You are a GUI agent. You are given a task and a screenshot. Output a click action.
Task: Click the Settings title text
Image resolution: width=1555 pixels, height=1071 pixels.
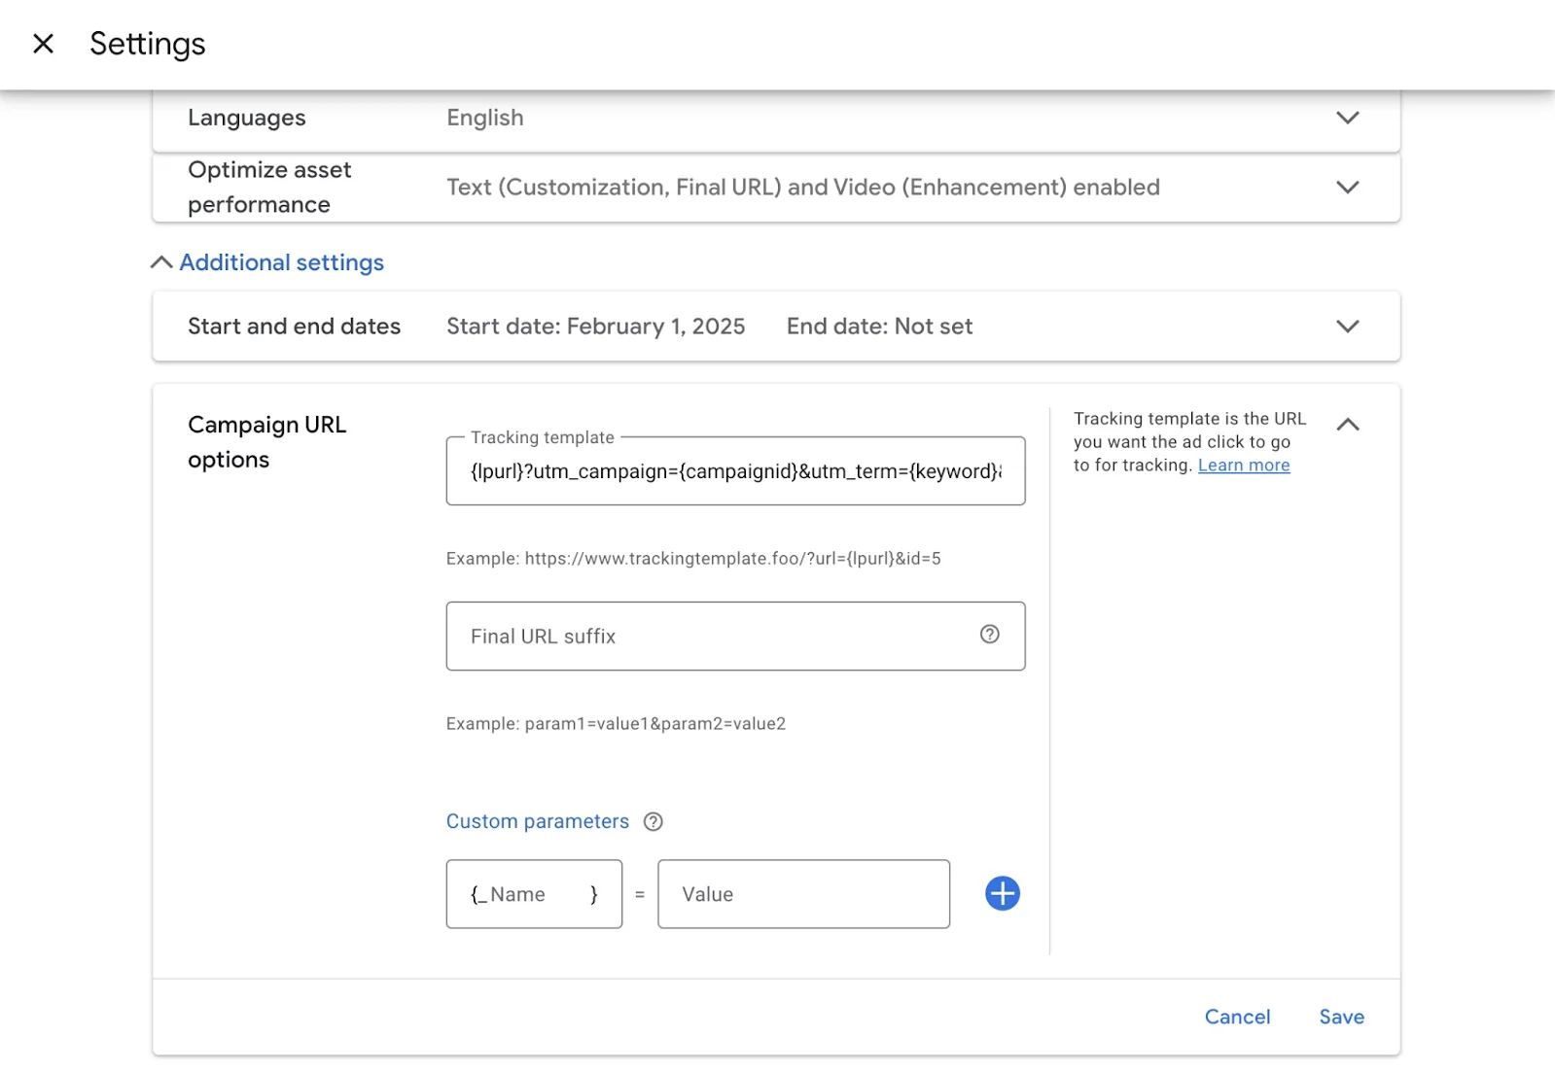pyautogui.click(x=148, y=44)
